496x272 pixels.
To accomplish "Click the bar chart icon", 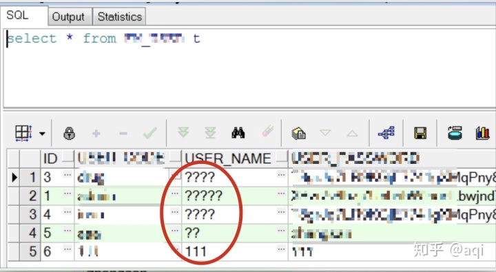I will [482, 133].
